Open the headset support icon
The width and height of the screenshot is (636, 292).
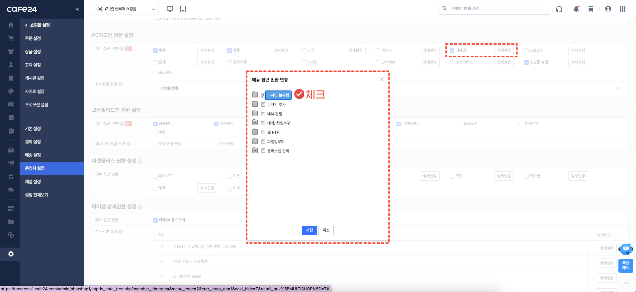(x=559, y=9)
